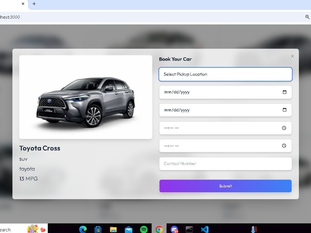Open Microsoft Store from the taskbar
This screenshot has width=311, height=233.
(98, 230)
